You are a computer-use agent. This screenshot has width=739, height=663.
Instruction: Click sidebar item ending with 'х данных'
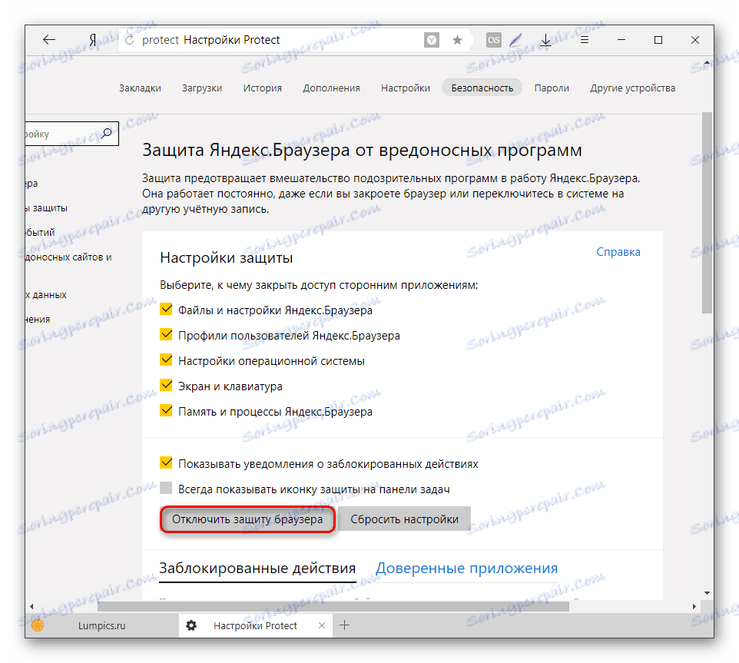46,295
